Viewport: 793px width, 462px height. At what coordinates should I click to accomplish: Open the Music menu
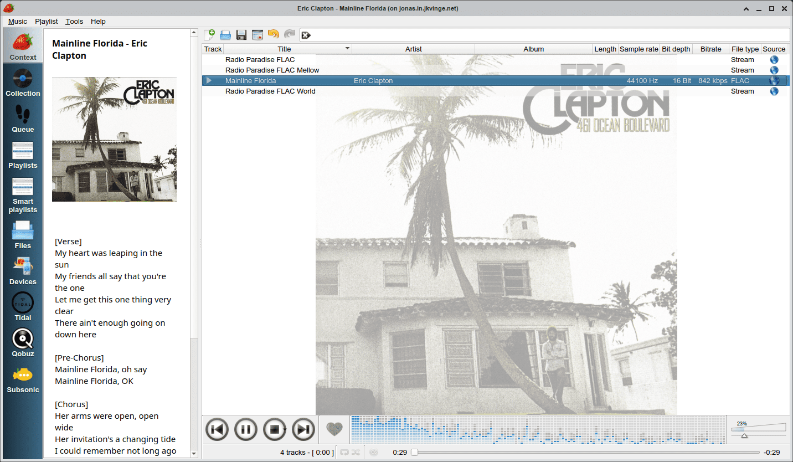coord(18,22)
